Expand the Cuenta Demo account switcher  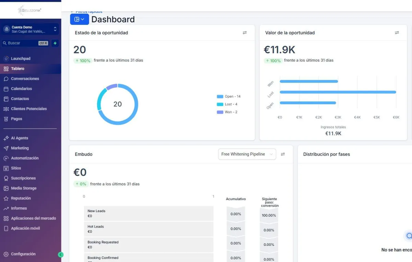click(x=55, y=29)
